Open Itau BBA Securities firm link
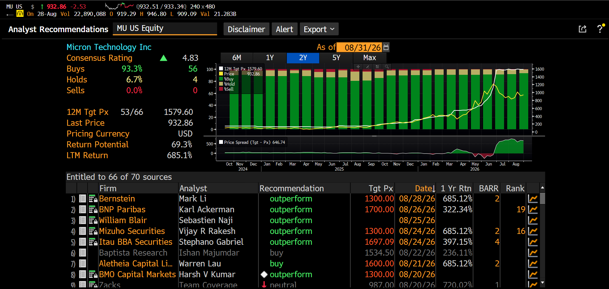The width and height of the screenshot is (609, 289). click(x=136, y=242)
